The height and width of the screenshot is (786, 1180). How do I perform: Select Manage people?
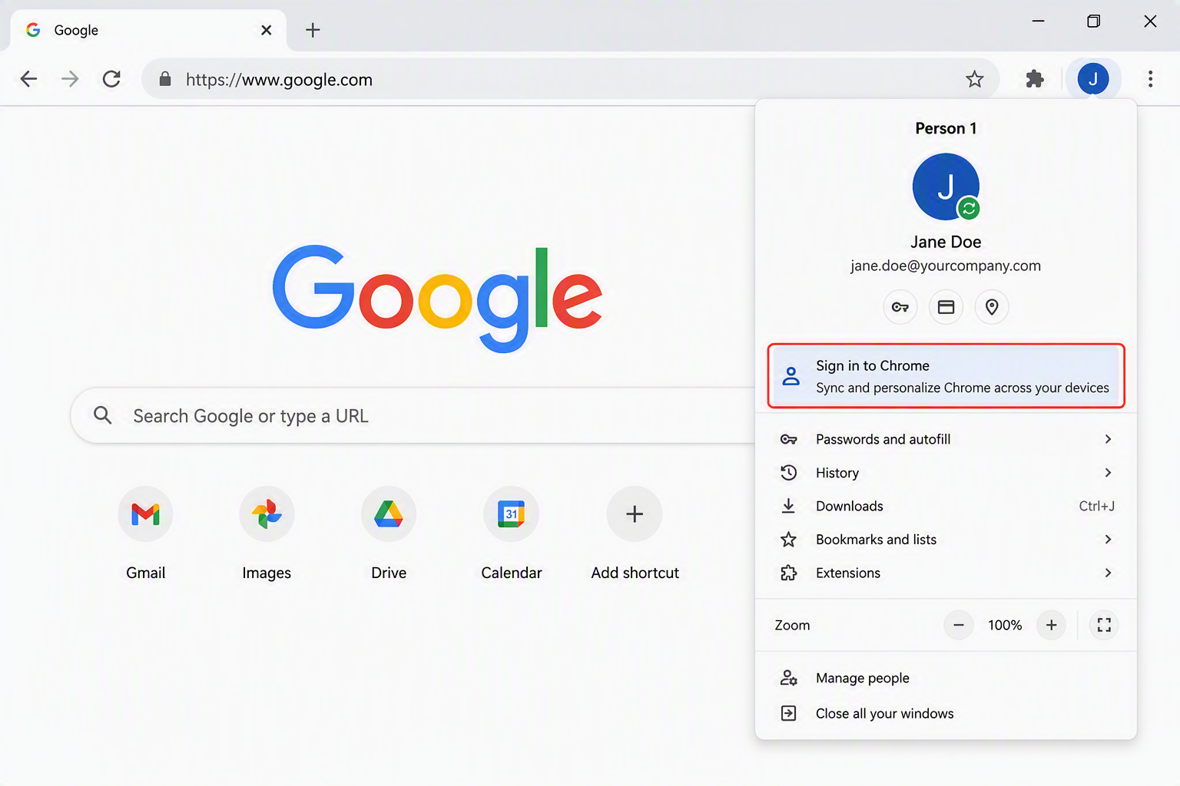(x=946, y=678)
